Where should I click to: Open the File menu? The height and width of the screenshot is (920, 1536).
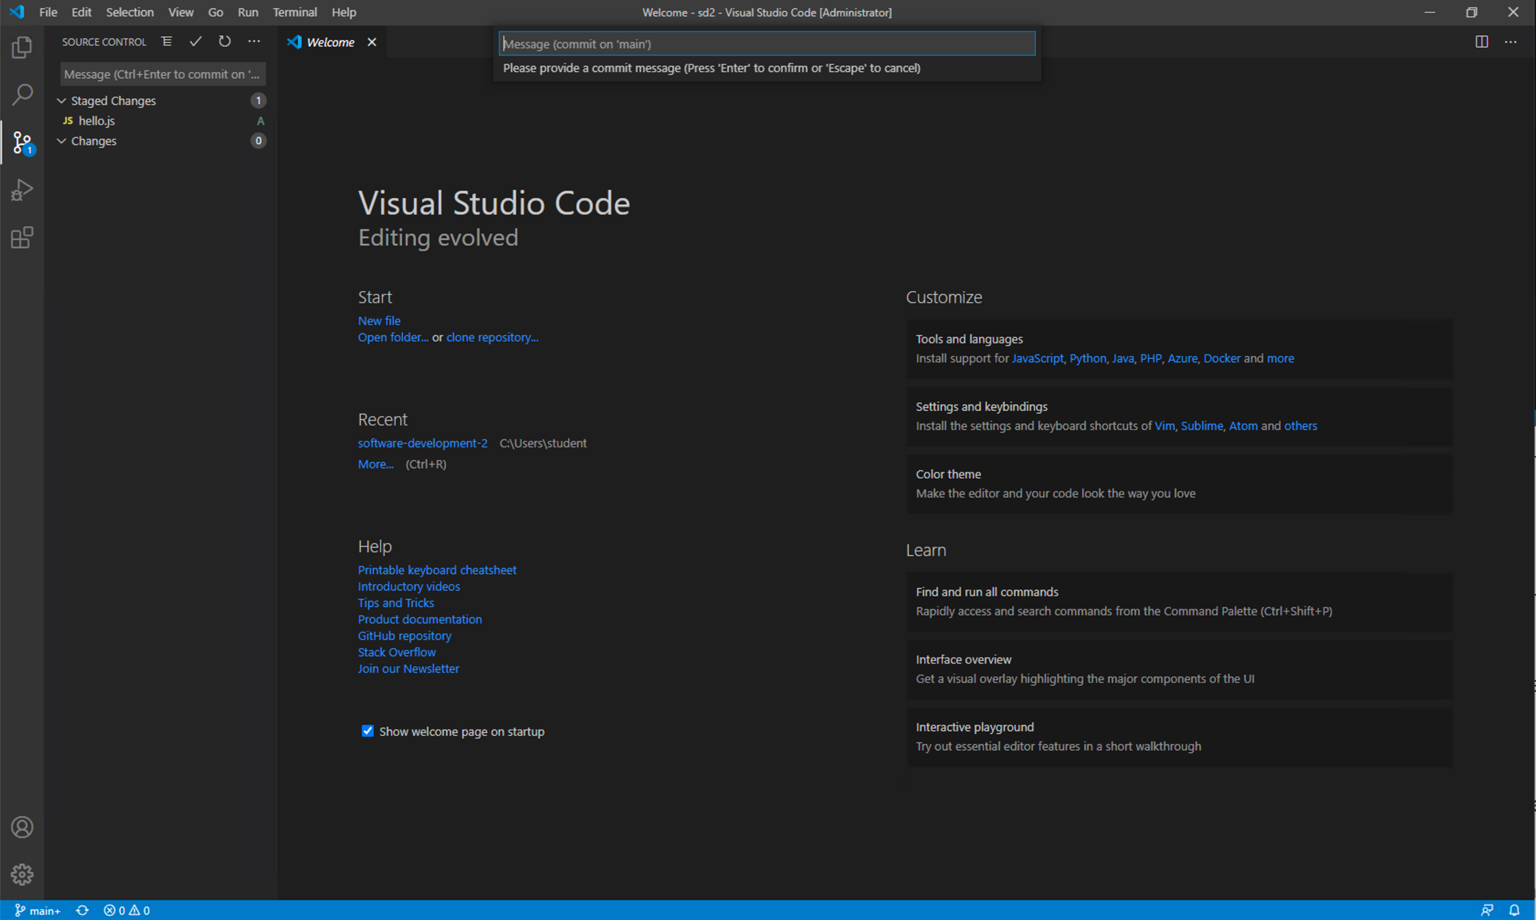(48, 12)
